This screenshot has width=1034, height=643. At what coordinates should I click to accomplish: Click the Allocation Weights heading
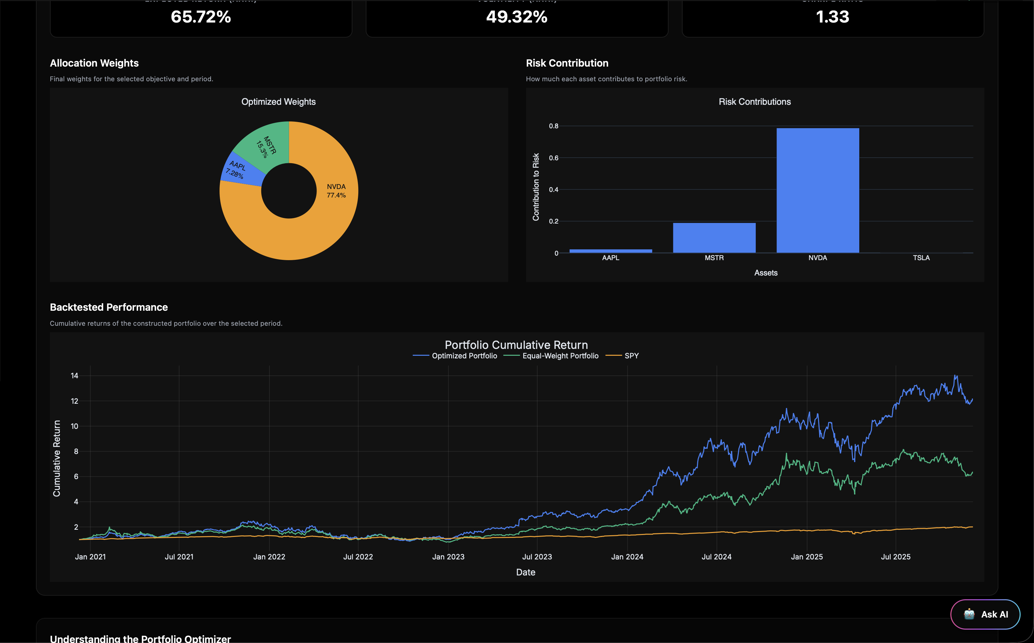(x=94, y=63)
